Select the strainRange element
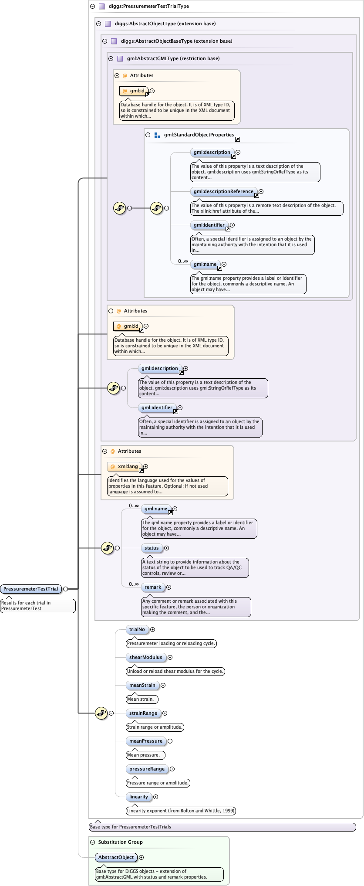364x886 pixels. click(143, 713)
